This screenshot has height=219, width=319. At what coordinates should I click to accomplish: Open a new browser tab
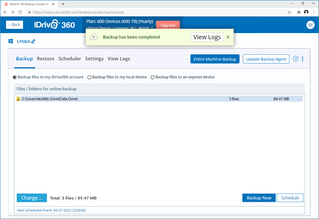(63, 4)
